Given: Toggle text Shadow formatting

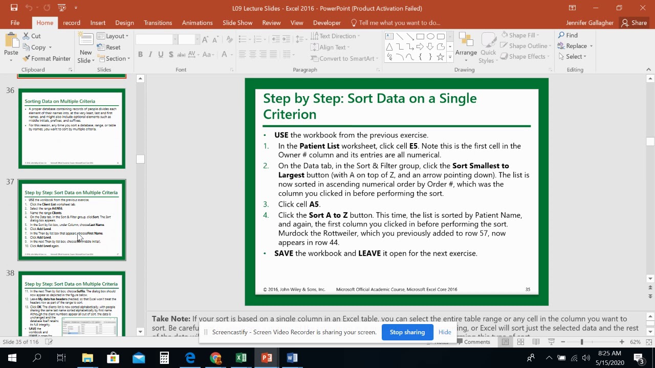Looking at the screenshot, I should 171,55.
